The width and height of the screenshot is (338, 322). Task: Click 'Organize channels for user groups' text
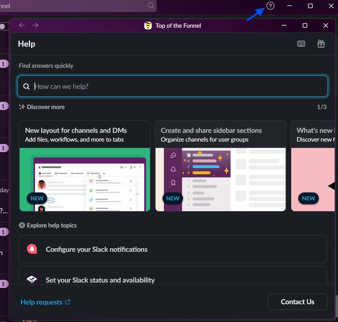click(204, 140)
